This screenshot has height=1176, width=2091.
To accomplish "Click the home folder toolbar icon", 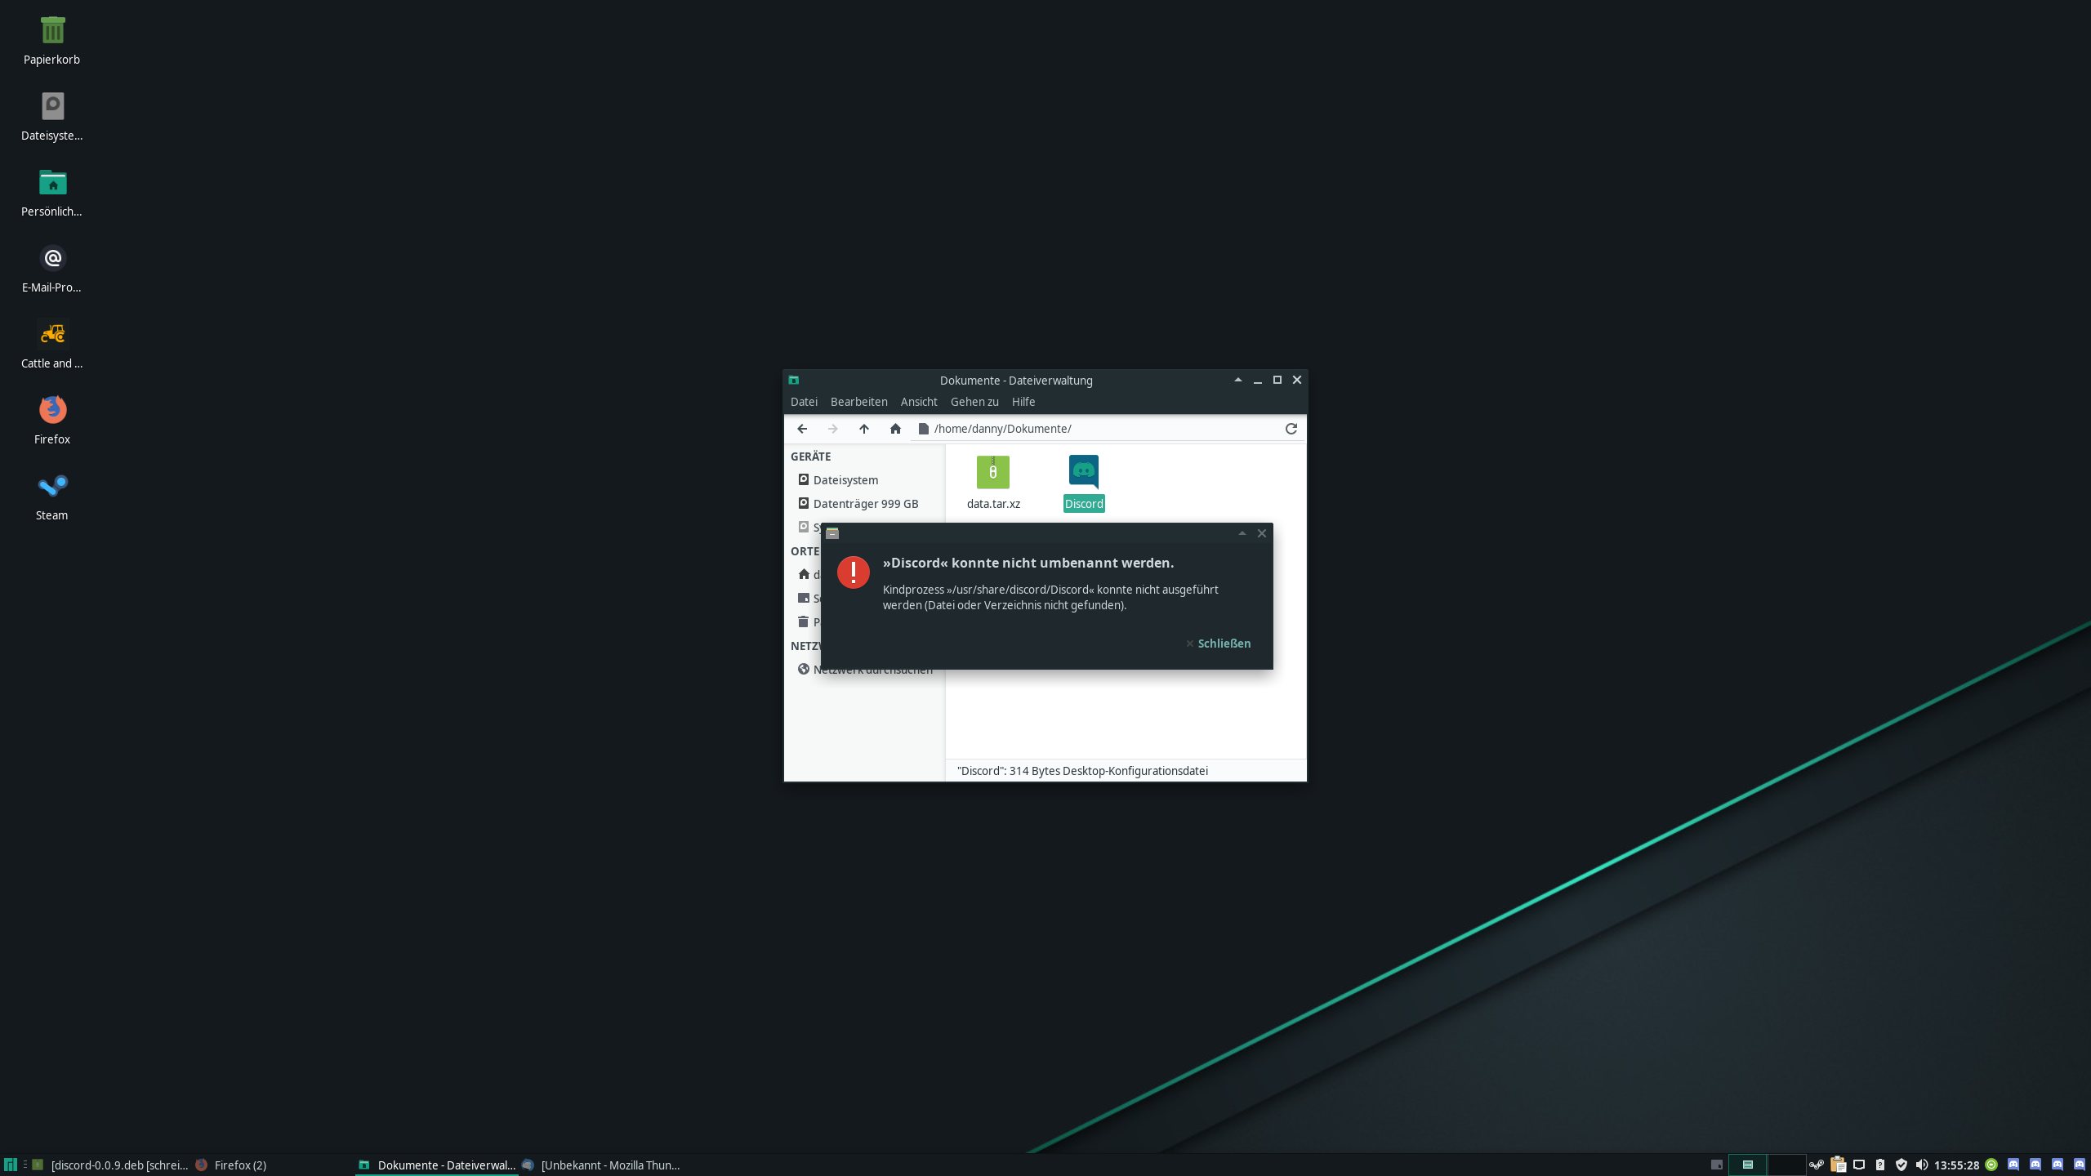I will (895, 429).
